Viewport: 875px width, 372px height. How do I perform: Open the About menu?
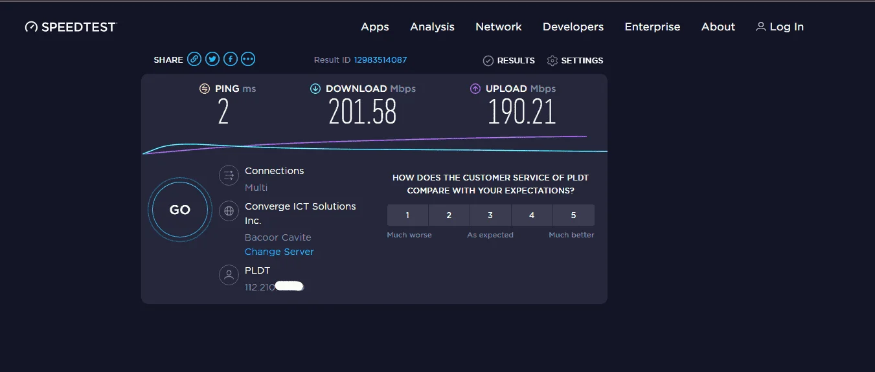pyautogui.click(x=718, y=27)
